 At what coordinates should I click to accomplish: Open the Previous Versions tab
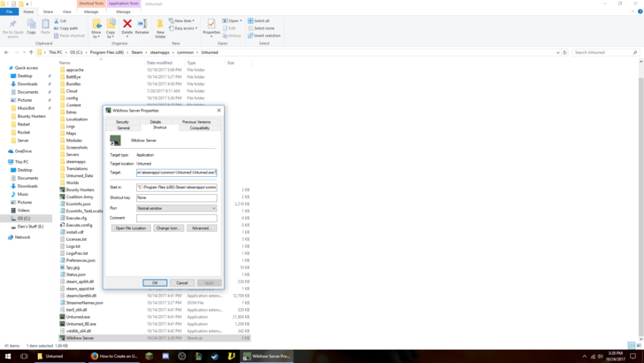click(x=196, y=121)
